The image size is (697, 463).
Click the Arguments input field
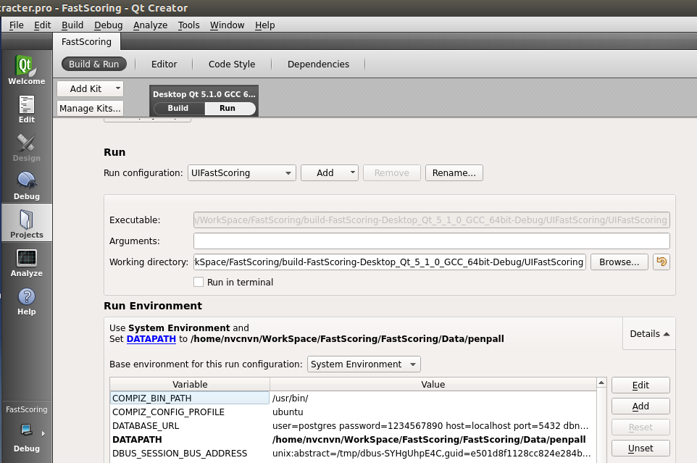point(431,241)
